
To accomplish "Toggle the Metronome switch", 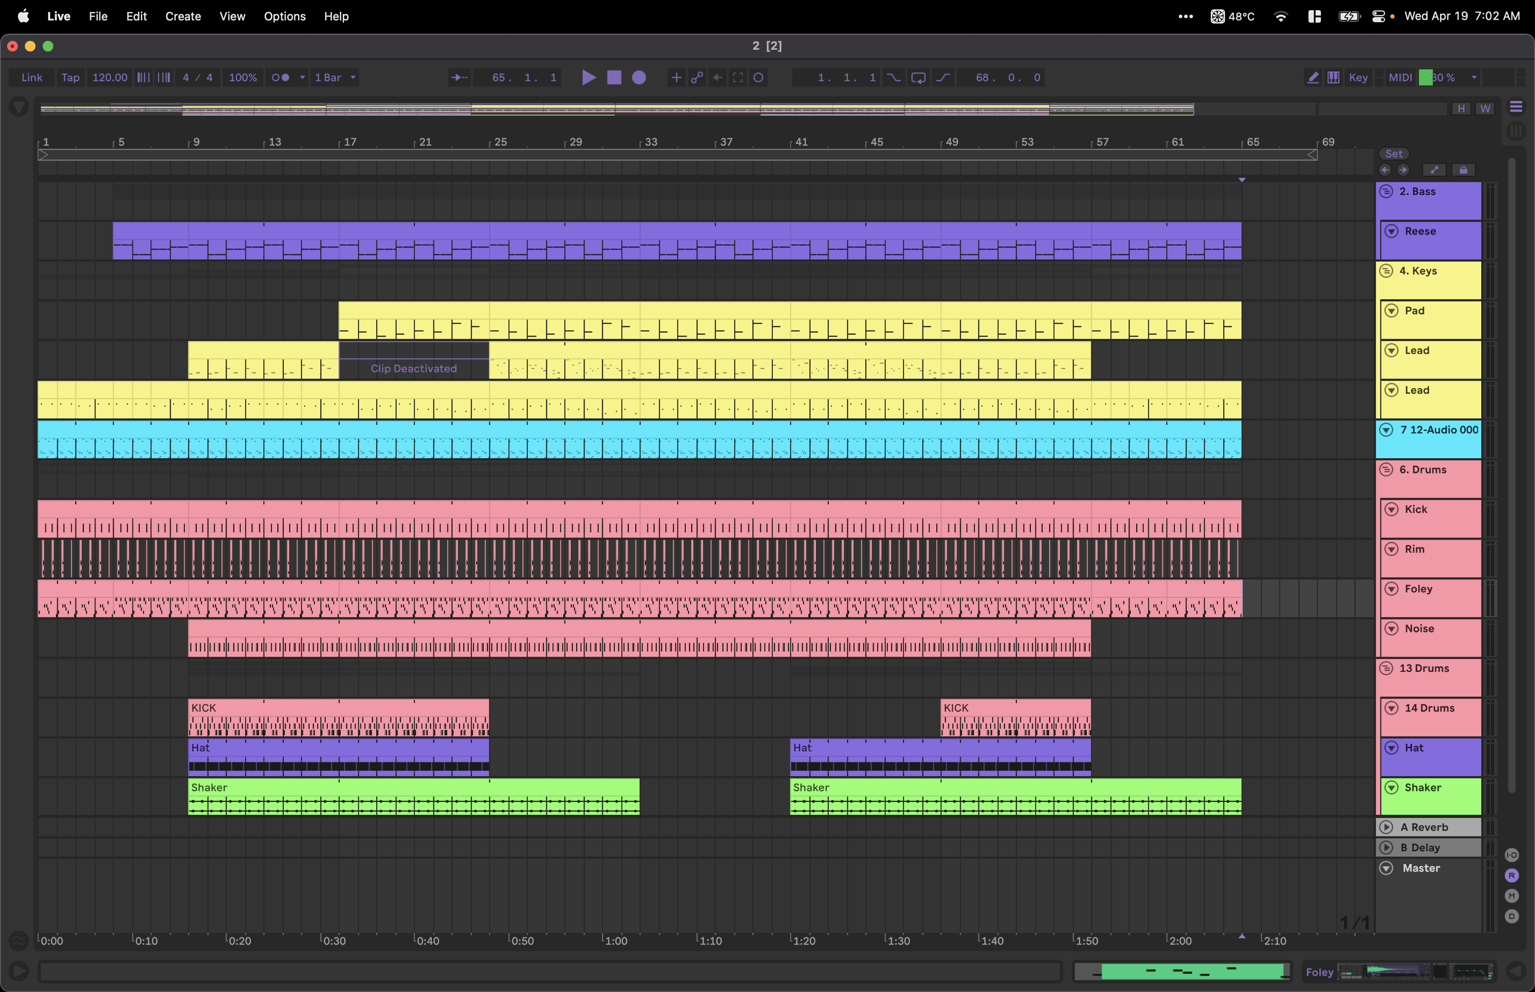I will [280, 77].
